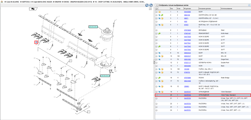The image size is (251, 120).
Task: Open part number link 84477838
Action: [x=187, y=37]
